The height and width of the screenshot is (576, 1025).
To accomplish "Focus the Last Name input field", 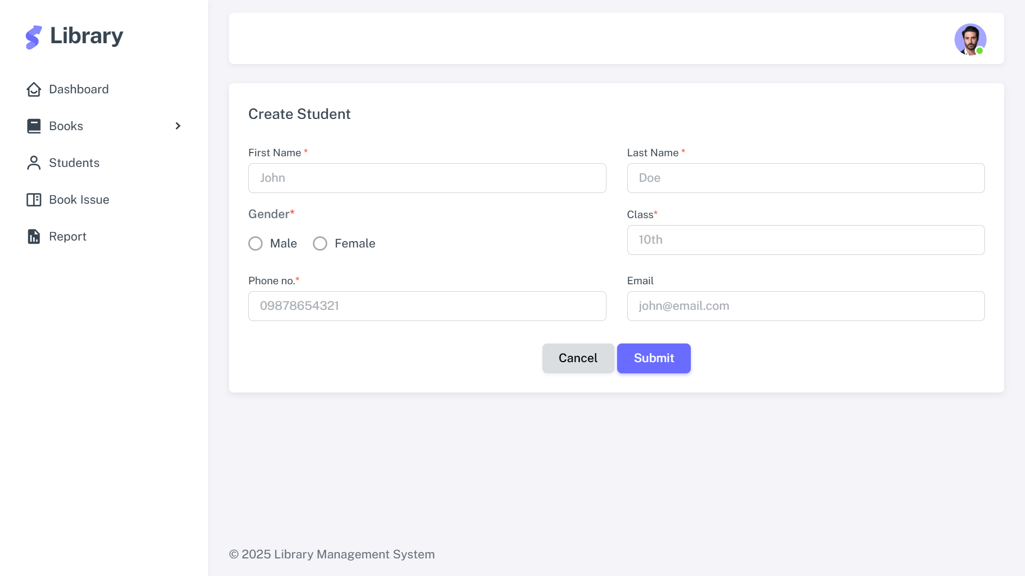I will coord(806,178).
